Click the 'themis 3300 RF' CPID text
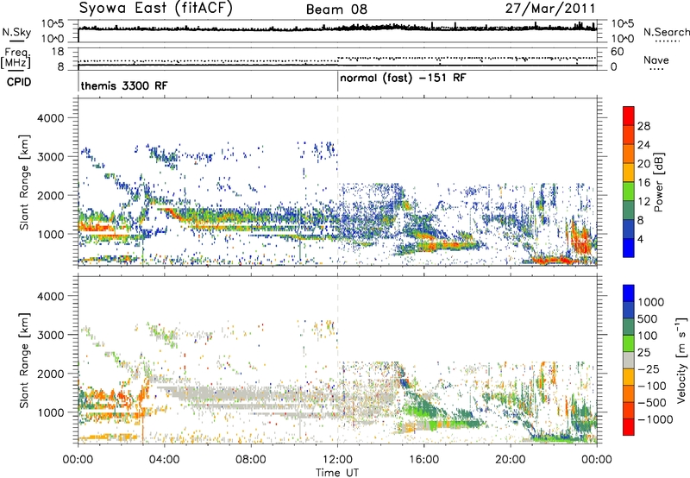Viewport: 690px width, 478px height. (124, 85)
